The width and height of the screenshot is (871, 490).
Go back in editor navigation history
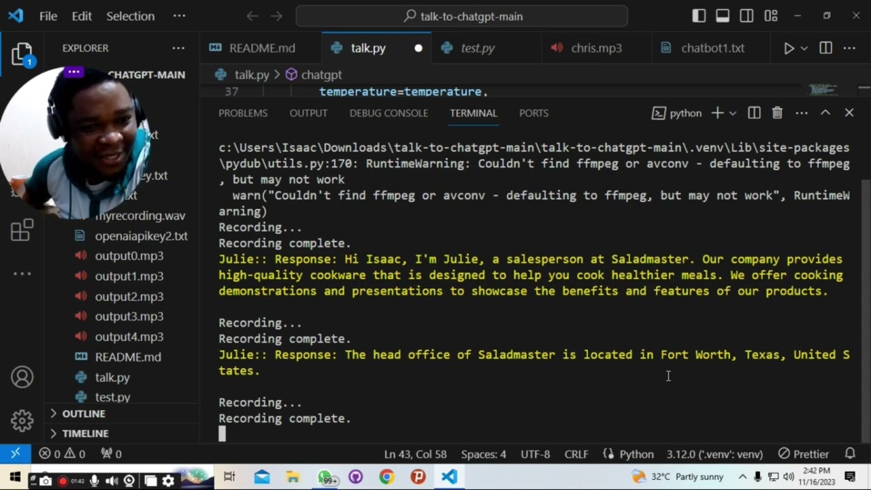click(252, 16)
